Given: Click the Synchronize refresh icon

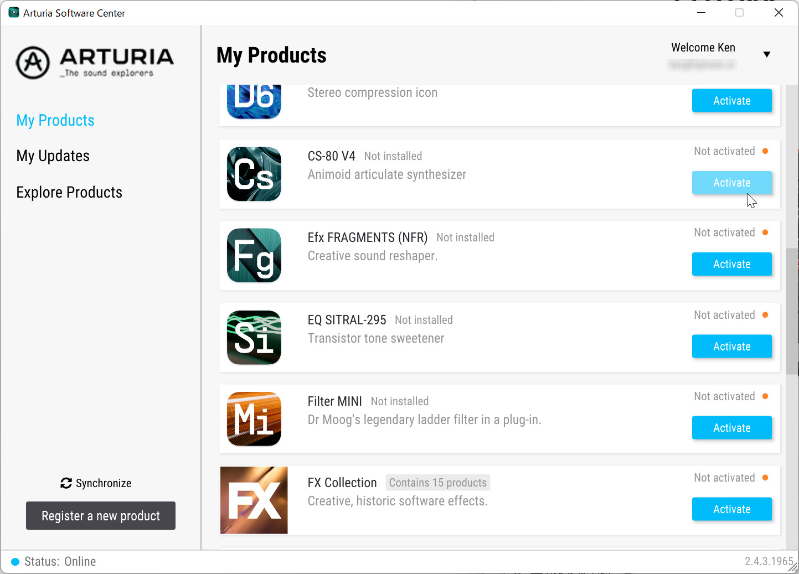Looking at the screenshot, I should coord(66,483).
